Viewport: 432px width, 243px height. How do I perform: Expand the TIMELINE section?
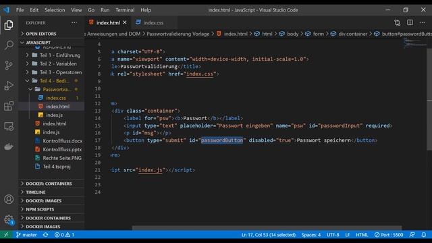point(51,192)
